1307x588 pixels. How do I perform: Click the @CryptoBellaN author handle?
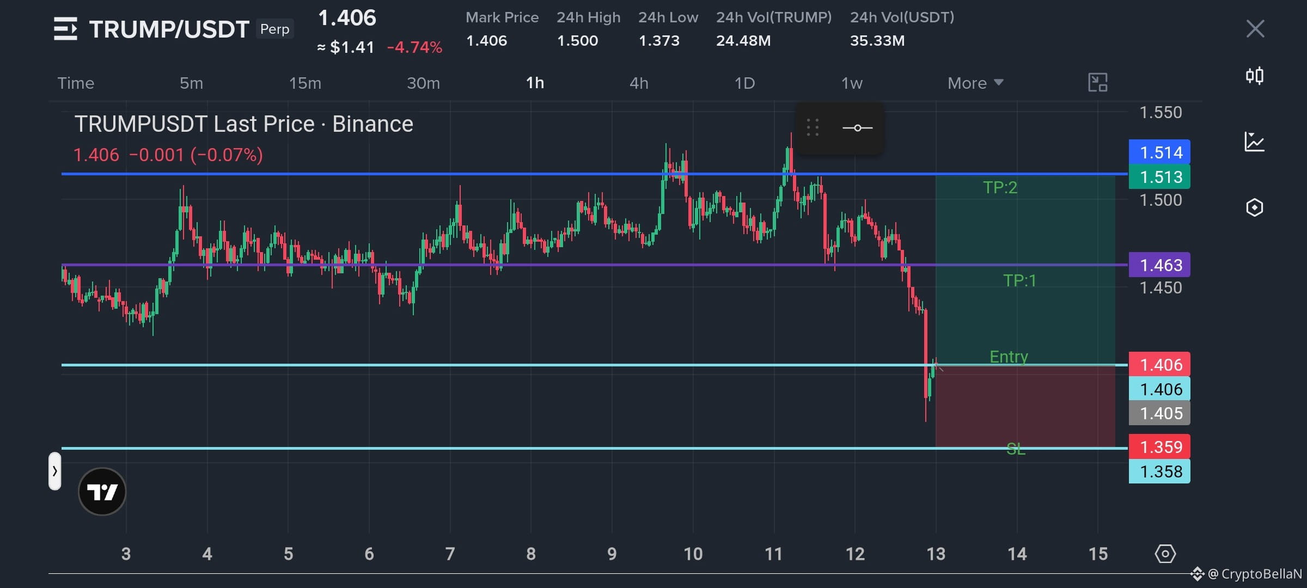coord(1255,574)
